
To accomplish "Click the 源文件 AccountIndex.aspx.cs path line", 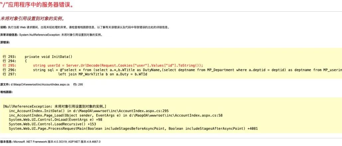I will 42,84.
